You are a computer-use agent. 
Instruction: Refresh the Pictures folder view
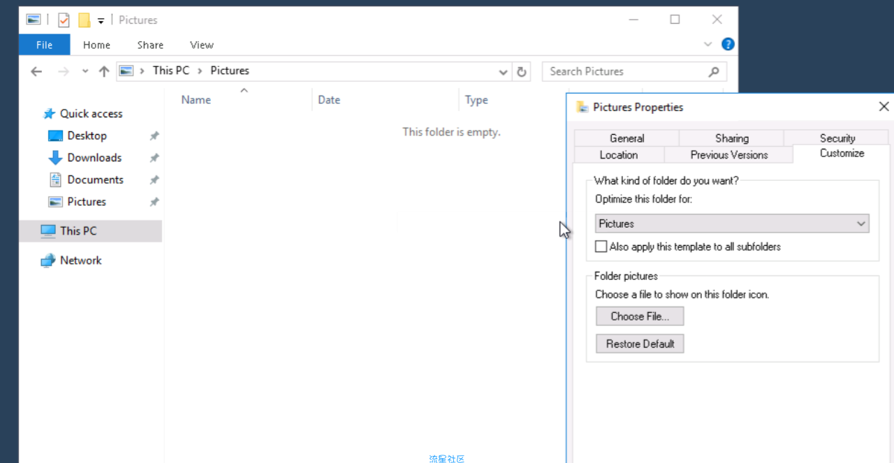click(521, 71)
